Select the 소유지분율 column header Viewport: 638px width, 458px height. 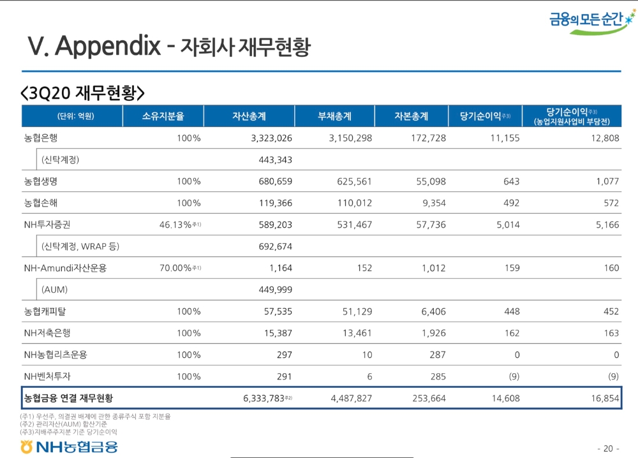point(162,116)
